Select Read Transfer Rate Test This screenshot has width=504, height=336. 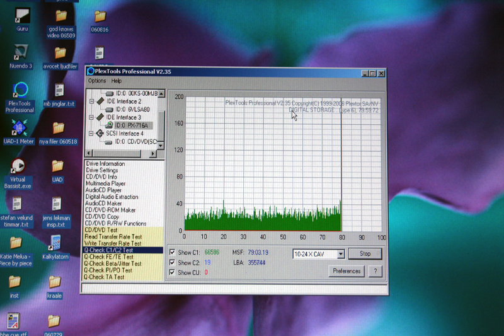(x=113, y=236)
